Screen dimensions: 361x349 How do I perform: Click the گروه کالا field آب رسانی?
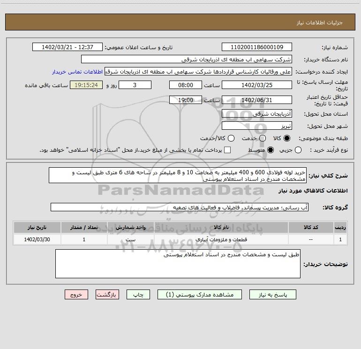180,207
